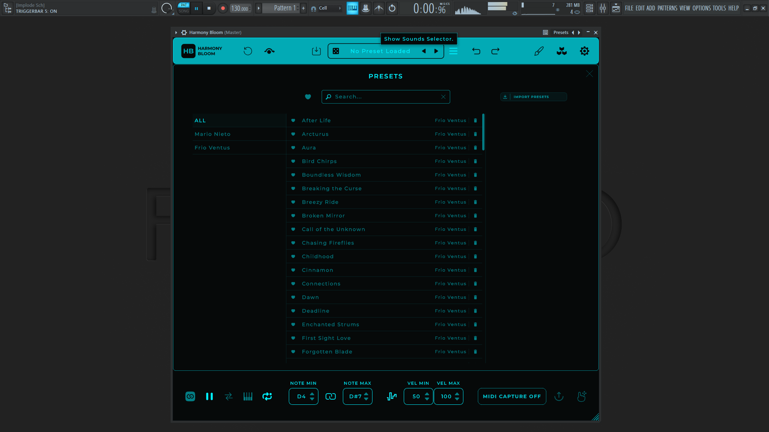
Task: Clear the preset search text
Action: coord(443,97)
